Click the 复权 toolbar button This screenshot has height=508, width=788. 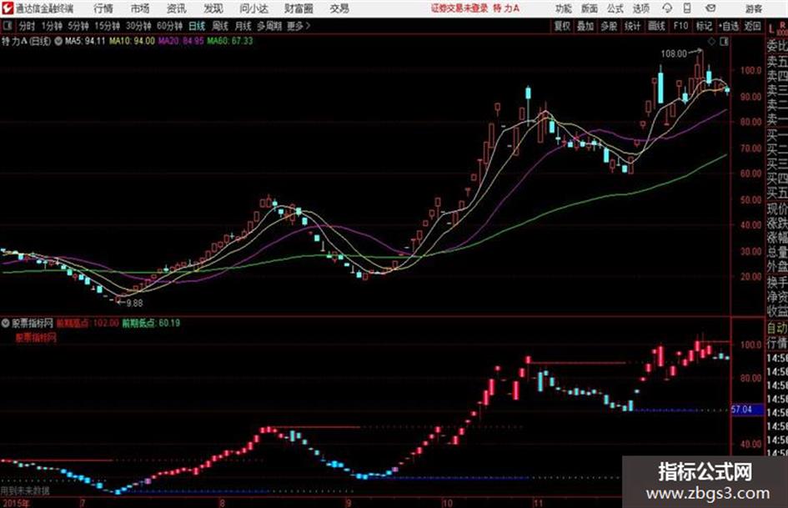pos(562,26)
